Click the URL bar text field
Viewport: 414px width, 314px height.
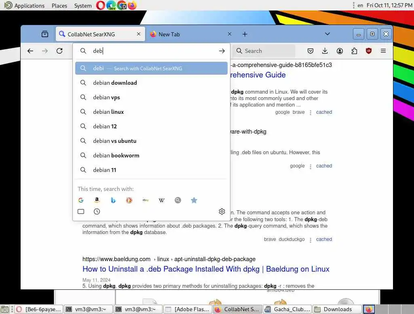click(154, 51)
